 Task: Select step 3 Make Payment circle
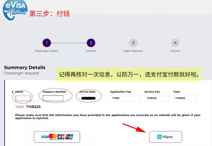pyautogui.click(x=133, y=43)
